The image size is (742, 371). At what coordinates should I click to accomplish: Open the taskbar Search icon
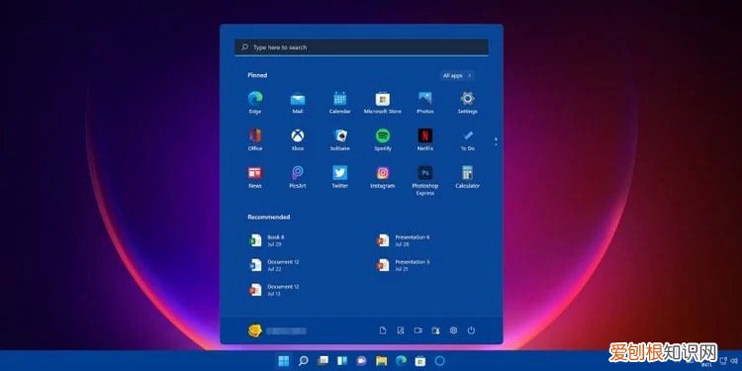click(304, 361)
